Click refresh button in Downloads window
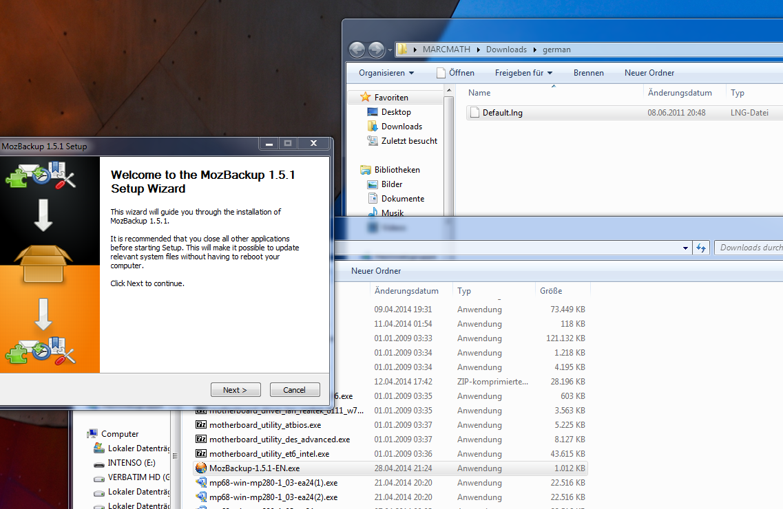This screenshot has height=509, width=783. [x=700, y=248]
